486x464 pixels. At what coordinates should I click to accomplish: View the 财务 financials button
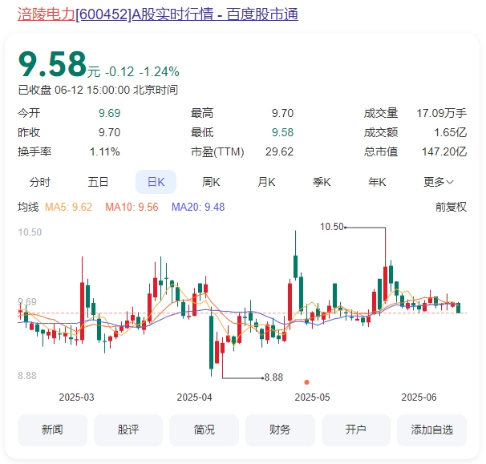click(280, 430)
